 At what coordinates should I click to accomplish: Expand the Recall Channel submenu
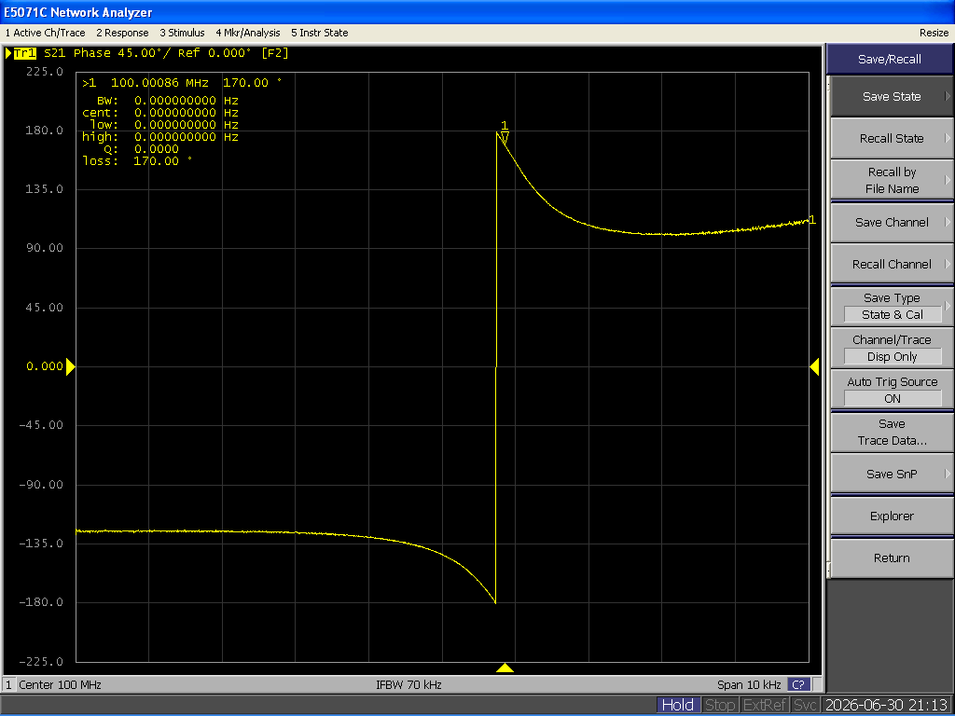[892, 264]
